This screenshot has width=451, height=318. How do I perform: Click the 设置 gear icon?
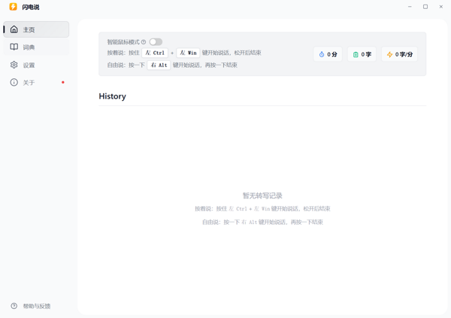(14, 65)
